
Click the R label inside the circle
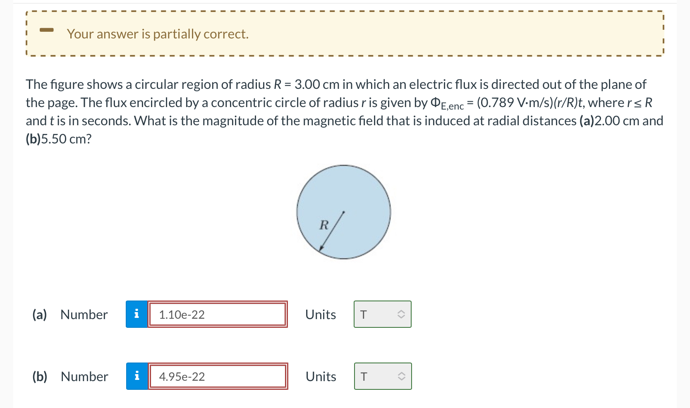[324, 226]
